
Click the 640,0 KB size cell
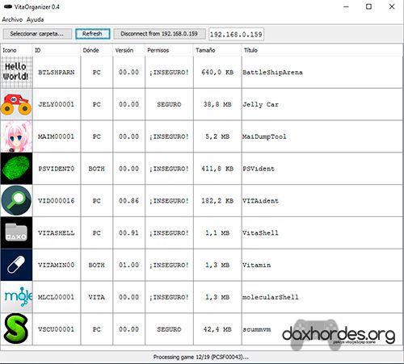[217, 73]
